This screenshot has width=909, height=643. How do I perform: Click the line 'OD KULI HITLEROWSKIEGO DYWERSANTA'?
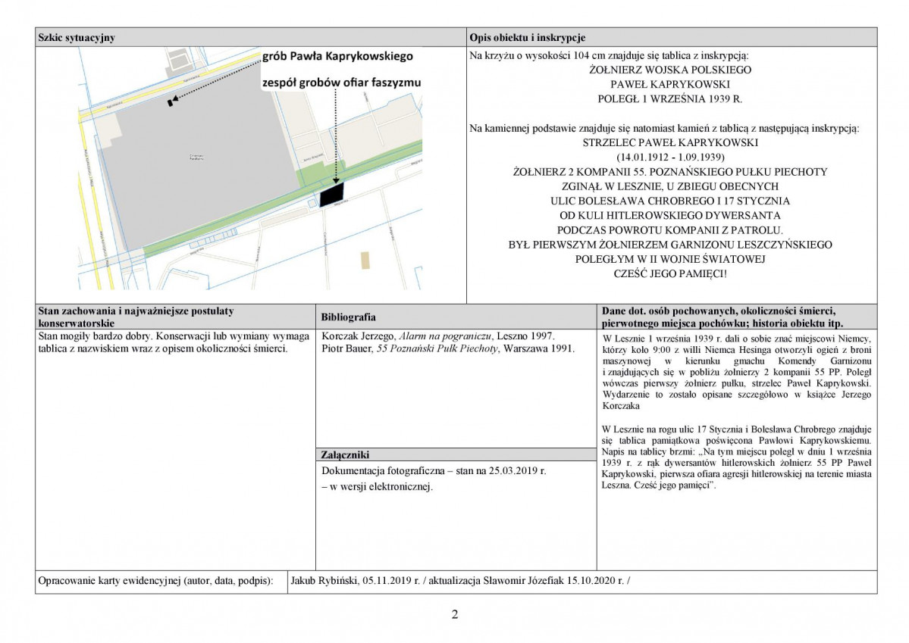tap(669, 216)
